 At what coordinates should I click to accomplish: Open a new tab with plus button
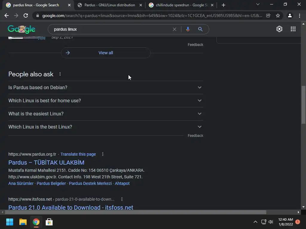click(224, 5)
